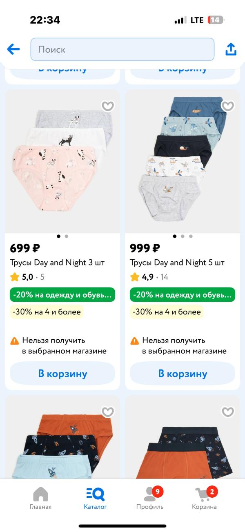This screenshot has width=245, height=532.
Task: Tap warning icon under 699 ₽ item
Action: 15,341
